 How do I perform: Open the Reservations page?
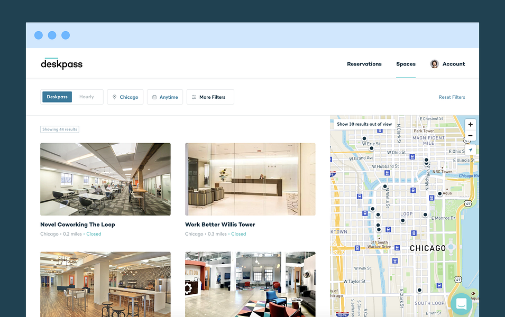click(364, 64)
